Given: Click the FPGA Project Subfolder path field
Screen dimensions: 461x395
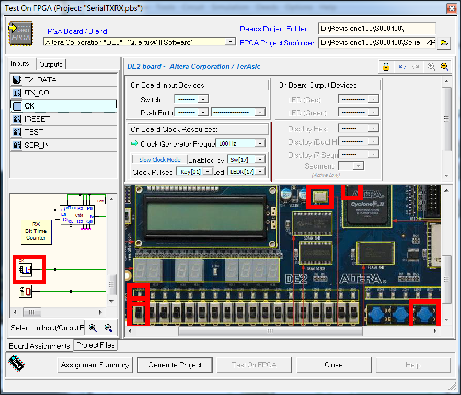Looking at the screenshot, I should tap(377, 43).
